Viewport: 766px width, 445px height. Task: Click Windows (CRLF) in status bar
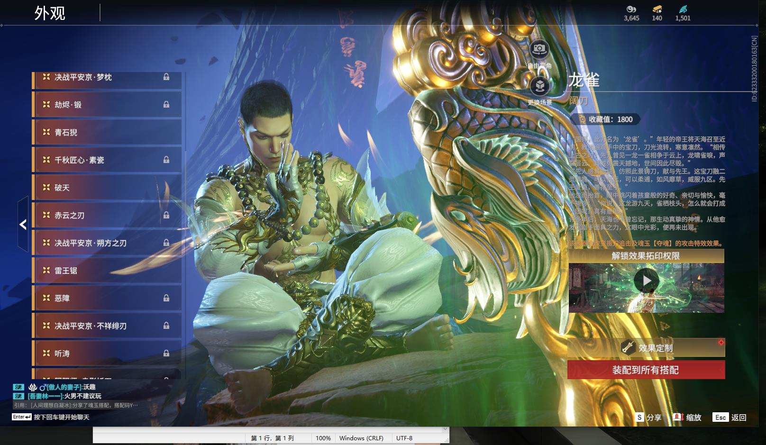point(361,438)
